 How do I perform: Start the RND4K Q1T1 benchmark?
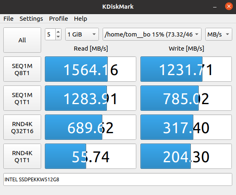pyautogui.click(x=22, y=156)
